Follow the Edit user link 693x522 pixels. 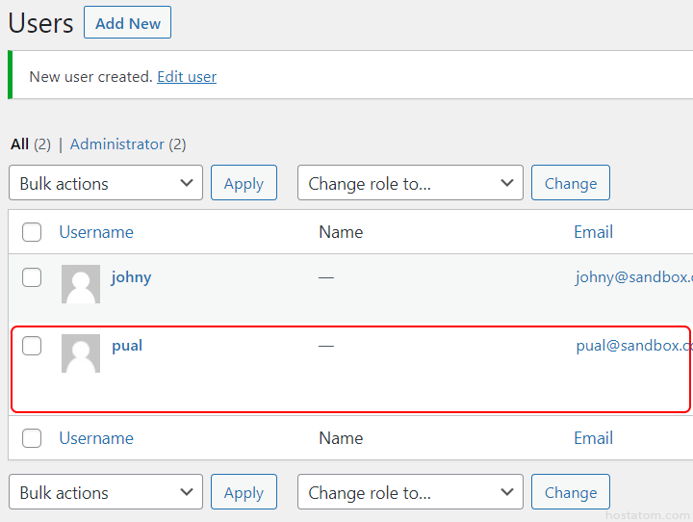point(187,77)
